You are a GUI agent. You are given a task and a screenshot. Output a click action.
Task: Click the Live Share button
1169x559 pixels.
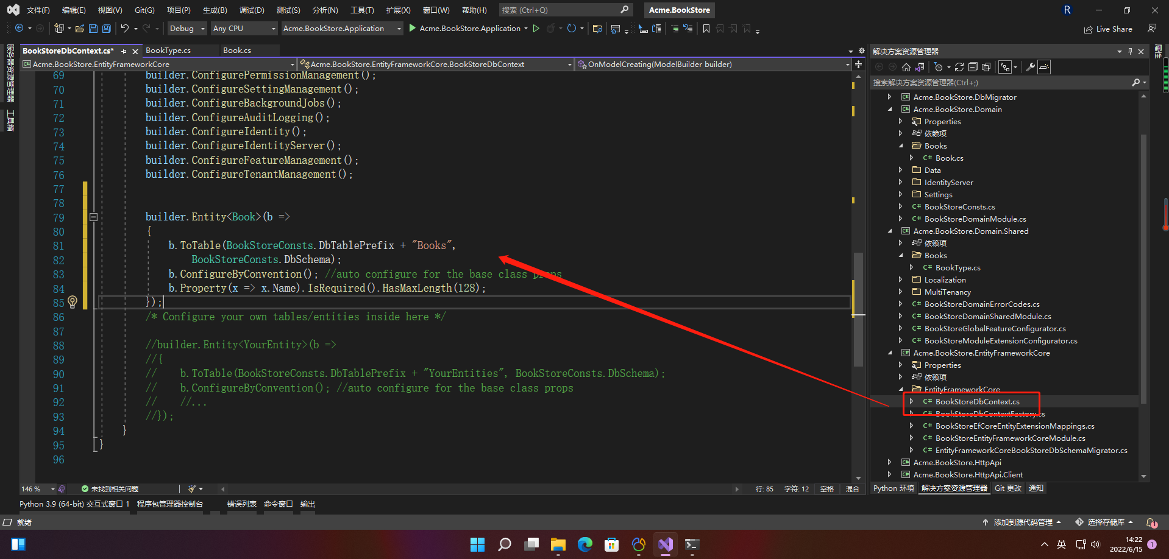click(x=1108, y=29)
